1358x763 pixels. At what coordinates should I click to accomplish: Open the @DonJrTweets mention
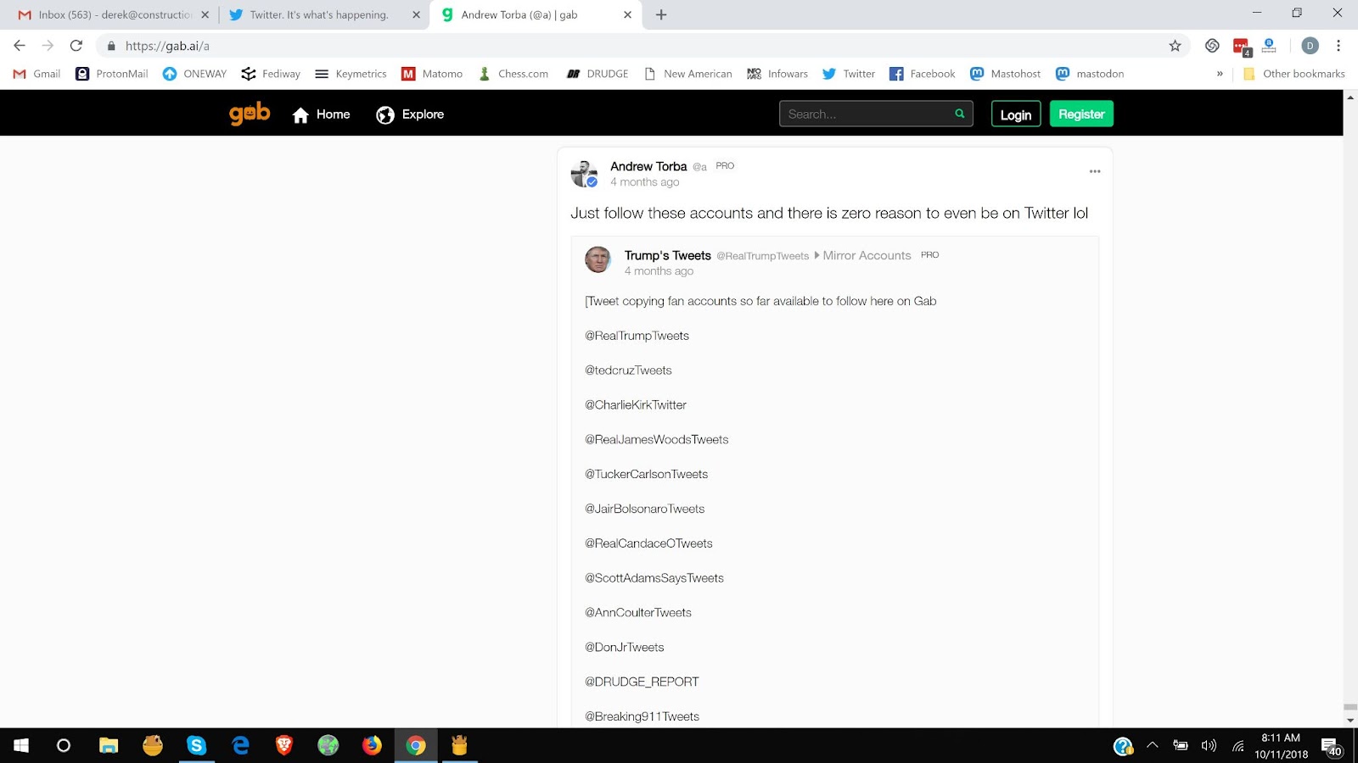click(x=625, y=647)
